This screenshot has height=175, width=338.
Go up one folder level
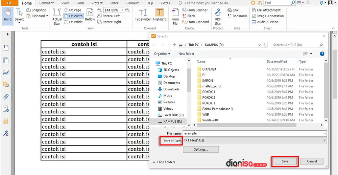174,45
